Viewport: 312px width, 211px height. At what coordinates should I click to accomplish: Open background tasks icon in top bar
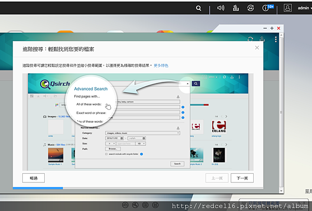point(236,8)
